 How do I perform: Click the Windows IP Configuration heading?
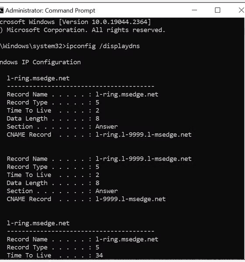coord(40,62)
